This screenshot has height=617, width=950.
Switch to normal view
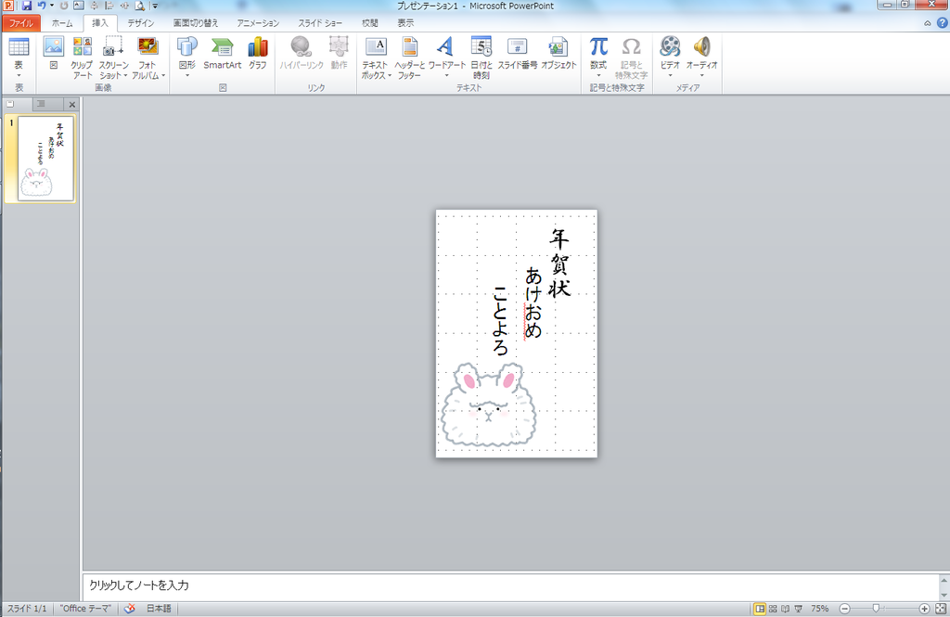point(759,609)
